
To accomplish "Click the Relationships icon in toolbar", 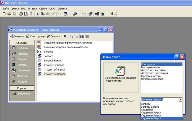I will click(97, 14).
